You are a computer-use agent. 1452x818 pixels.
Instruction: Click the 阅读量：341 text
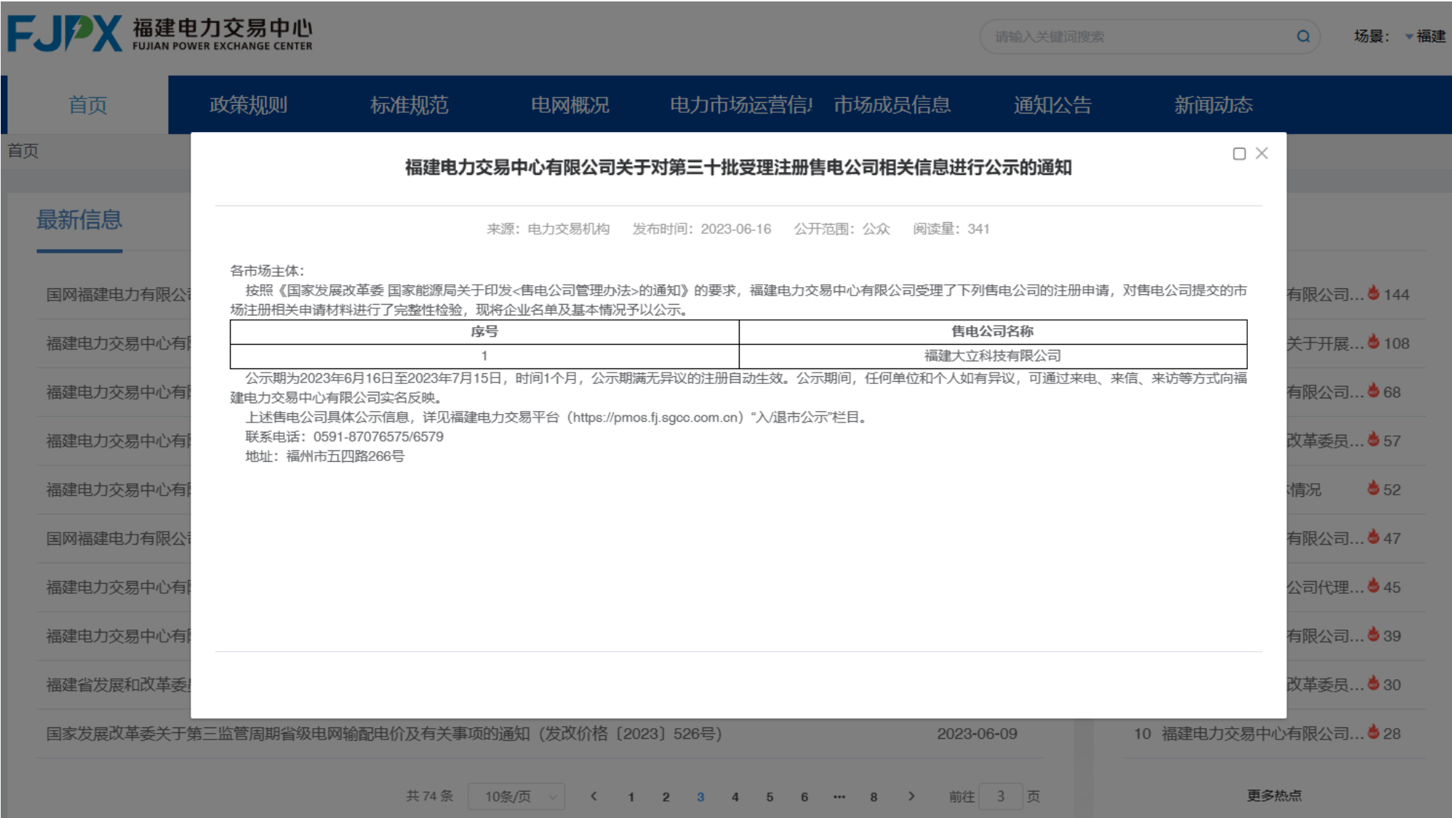coord(951,228)
